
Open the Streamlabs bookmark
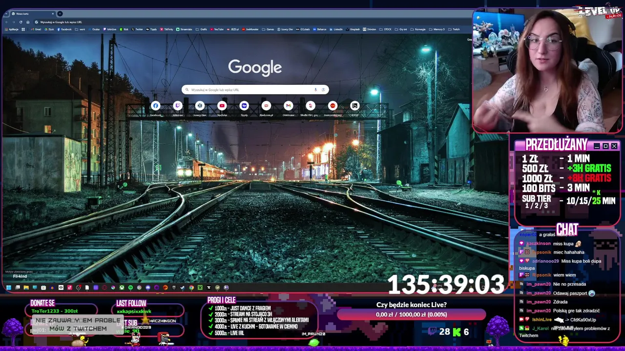click(185, 29)
